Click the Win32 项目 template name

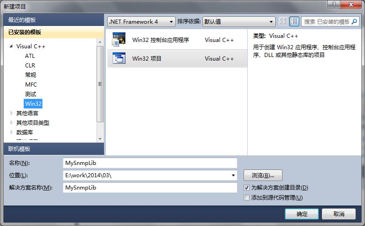(146, 59)
